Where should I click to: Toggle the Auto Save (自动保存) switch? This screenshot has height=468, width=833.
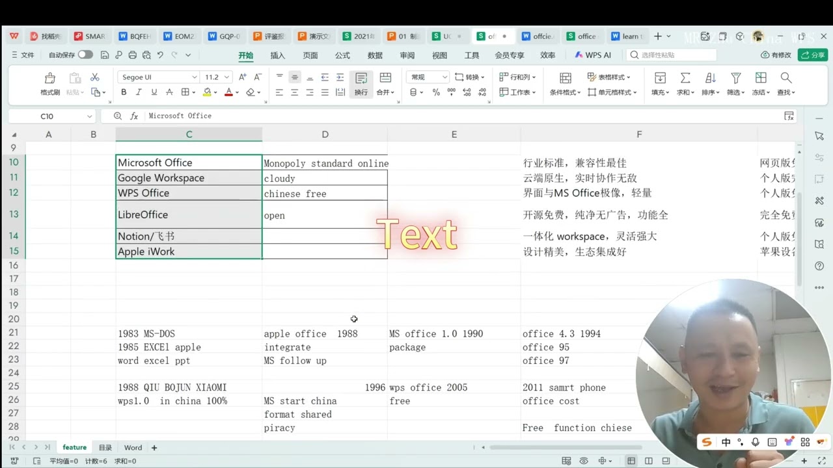85,55
